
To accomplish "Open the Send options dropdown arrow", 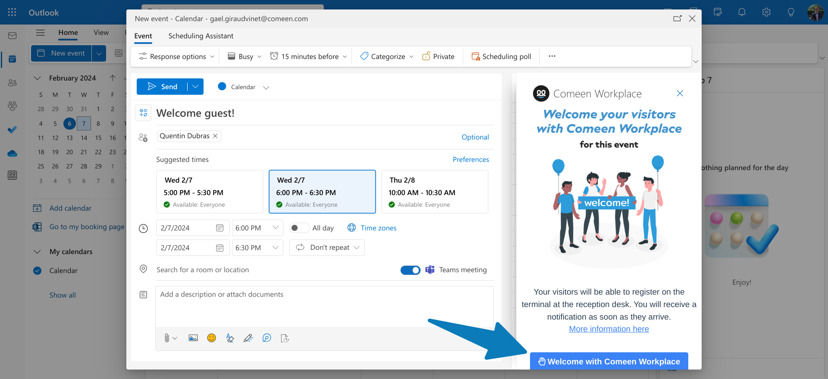I will (x=195, y=87).
